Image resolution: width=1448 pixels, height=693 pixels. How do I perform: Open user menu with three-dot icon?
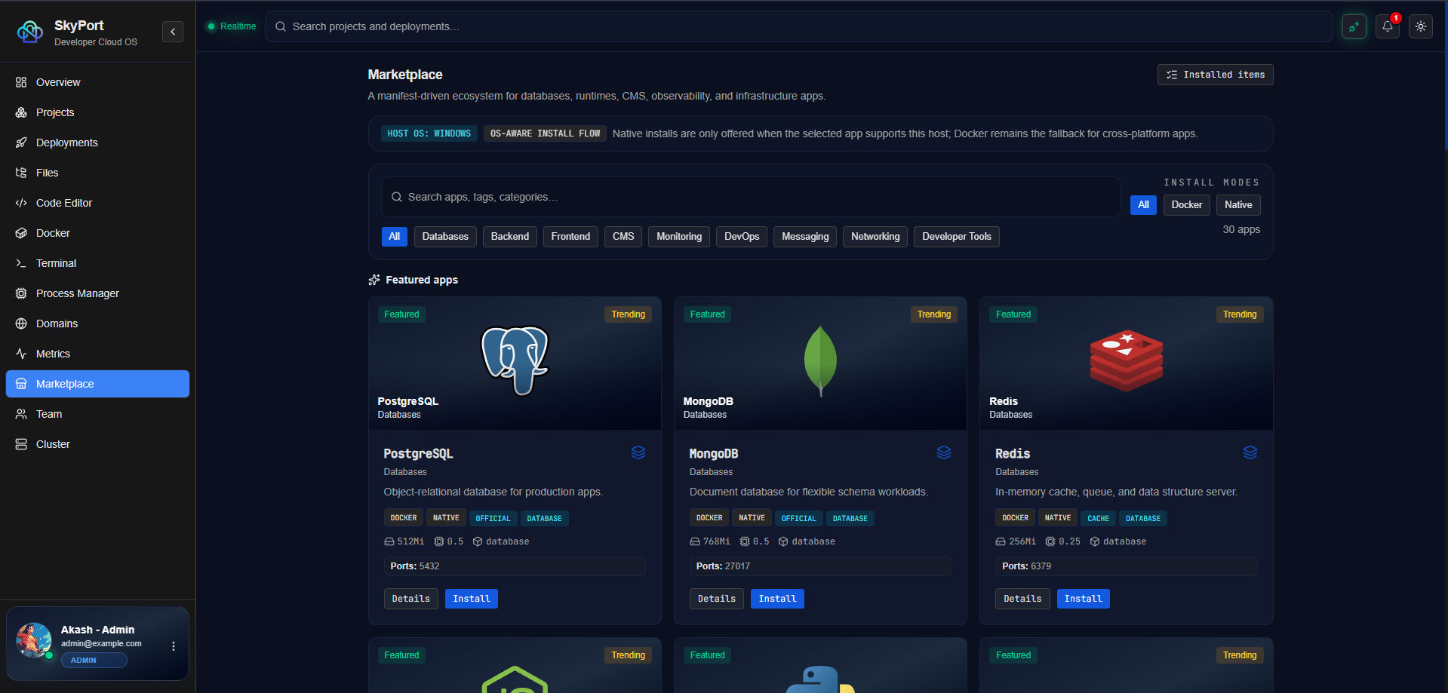(x=174, y=646)
